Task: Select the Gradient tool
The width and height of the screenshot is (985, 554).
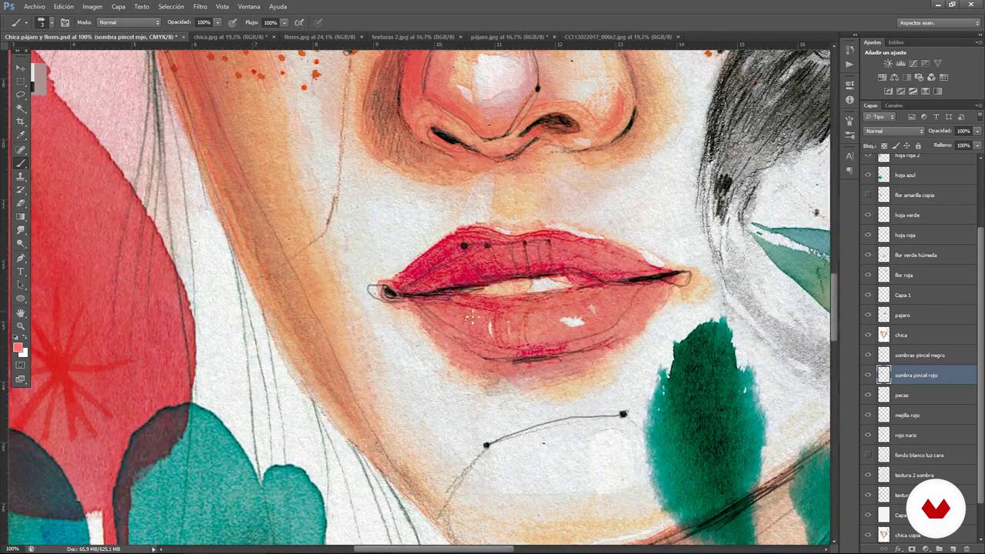Action: [21, 217]
